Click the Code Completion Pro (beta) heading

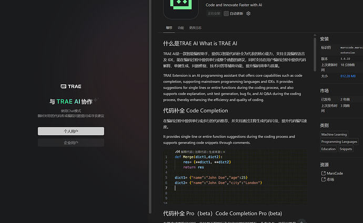pyautogui.click(x=223, y=214)
